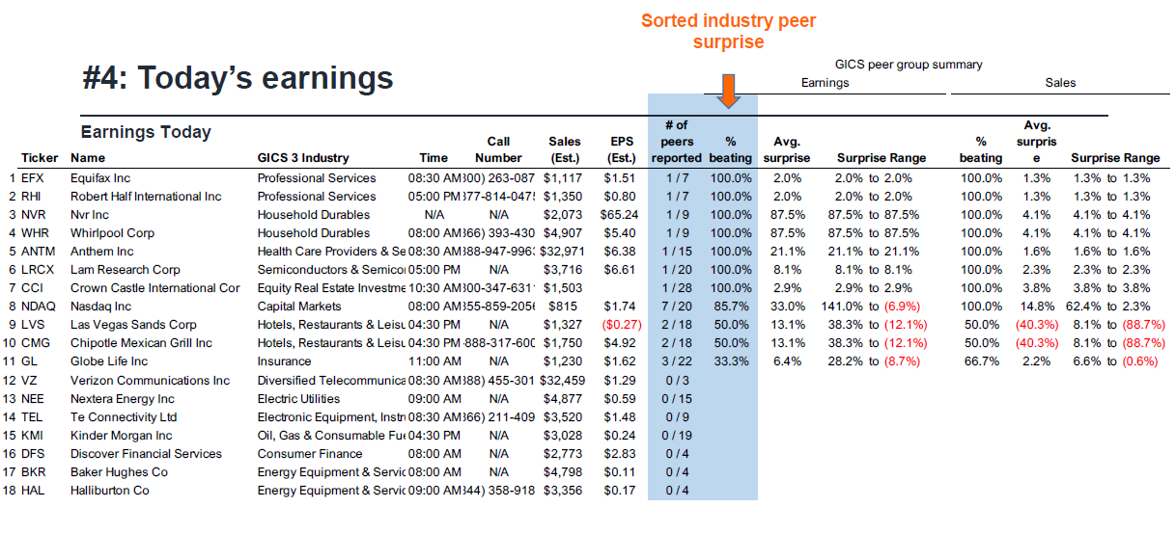1175x534 pixels.
Task: Click the "GICS peer group summary" heading
Action: pyautogui.click(x=895, y=65)
